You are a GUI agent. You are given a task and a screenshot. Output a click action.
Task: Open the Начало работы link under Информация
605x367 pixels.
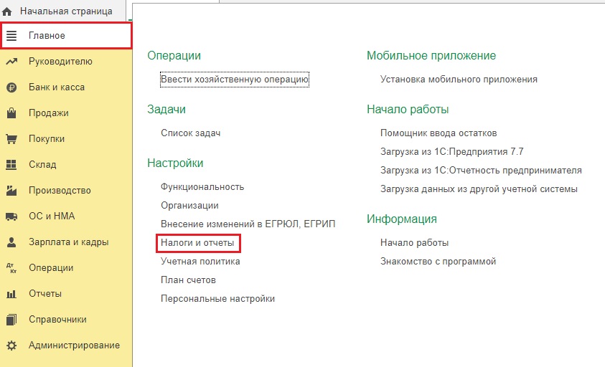point(414,243)
